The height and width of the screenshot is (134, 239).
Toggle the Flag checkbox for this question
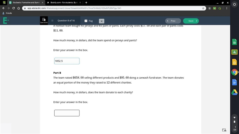(x=86, y=21)
